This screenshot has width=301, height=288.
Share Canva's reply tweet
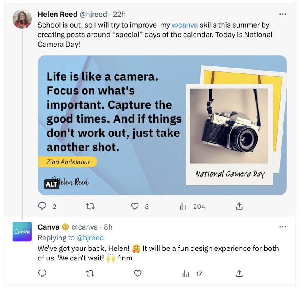(239, 274)
